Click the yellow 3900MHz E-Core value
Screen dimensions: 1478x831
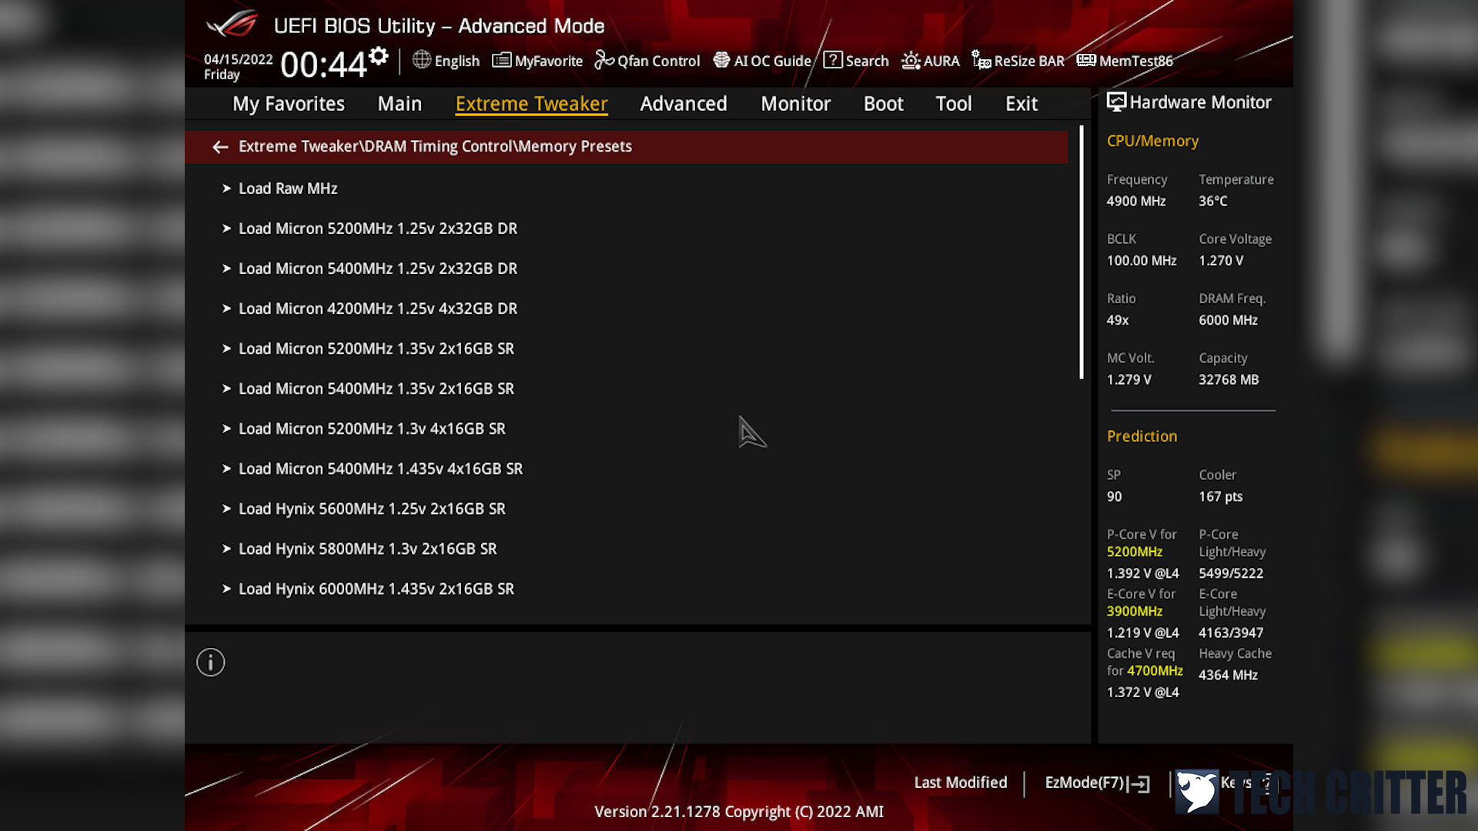tap(1135, 611)
